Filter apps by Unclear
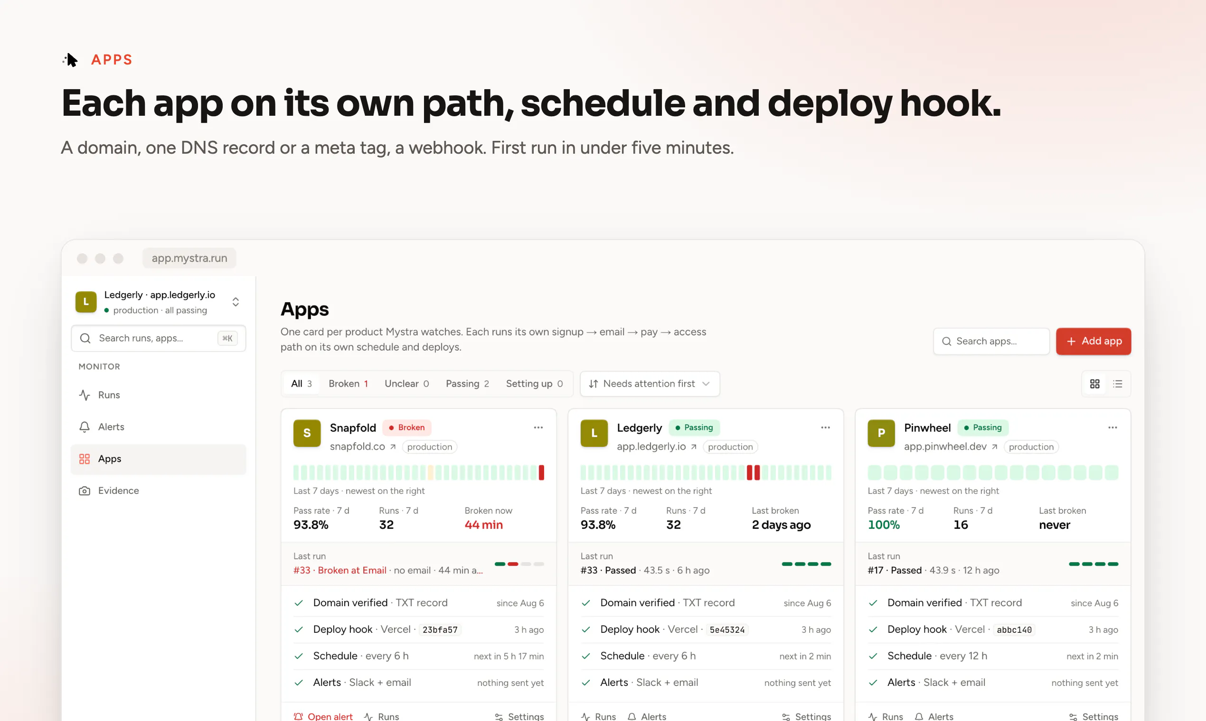The height and width of the screenshot is (721, 1206). [406, 384]
